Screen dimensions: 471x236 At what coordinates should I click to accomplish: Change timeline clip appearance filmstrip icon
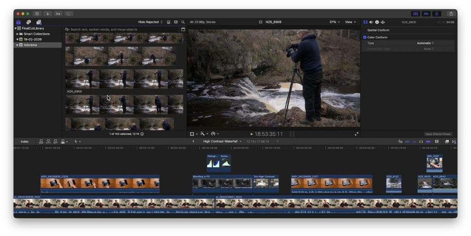tap(437, 141)
